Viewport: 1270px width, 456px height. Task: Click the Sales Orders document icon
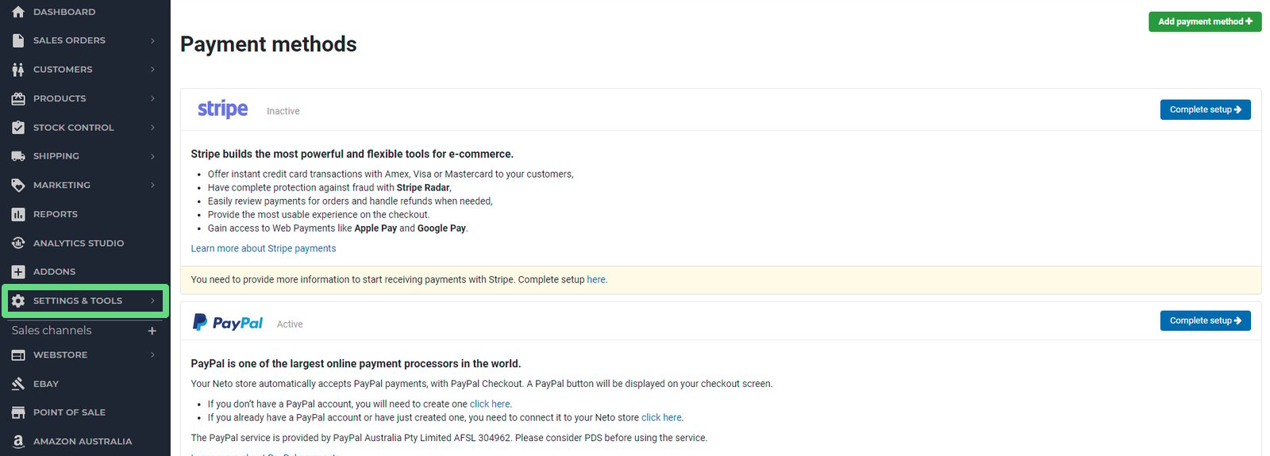pos(18,40)
